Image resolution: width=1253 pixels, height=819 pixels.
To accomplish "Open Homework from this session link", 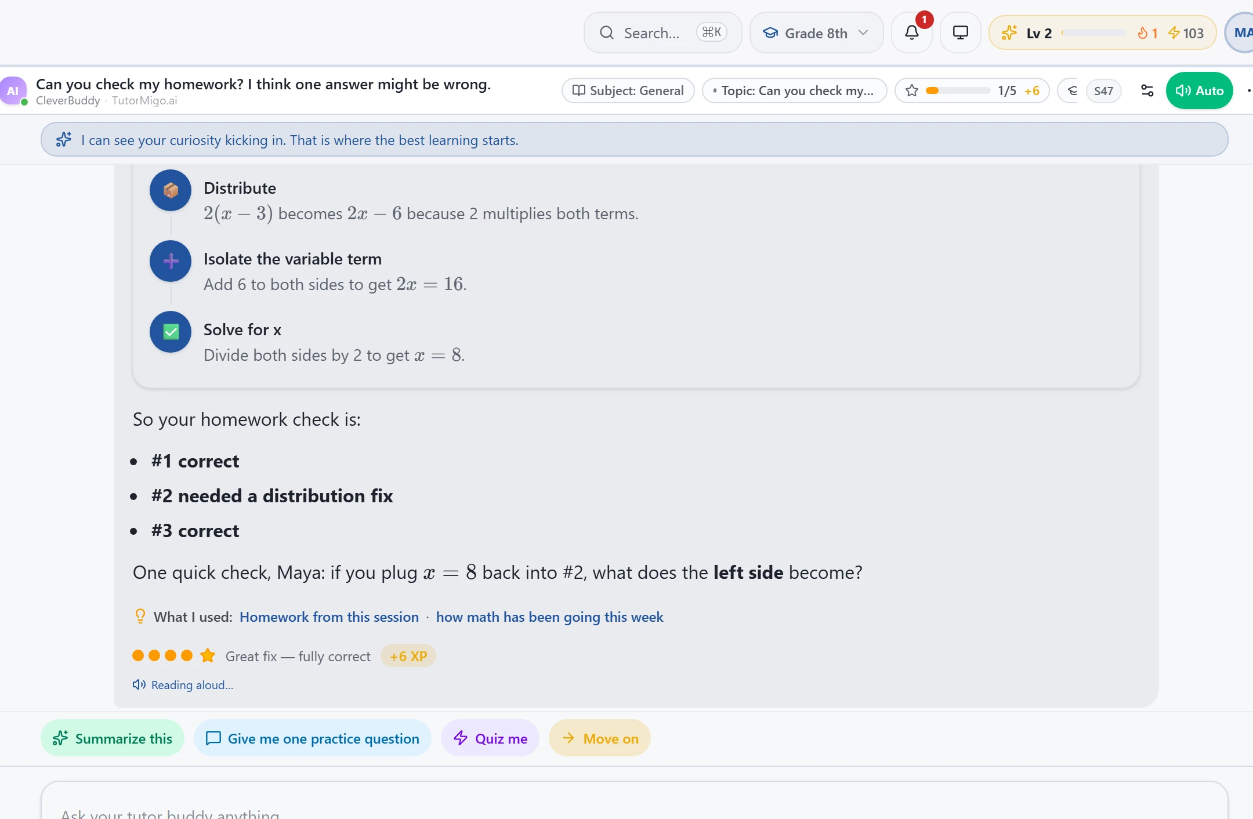I will 329,617.
